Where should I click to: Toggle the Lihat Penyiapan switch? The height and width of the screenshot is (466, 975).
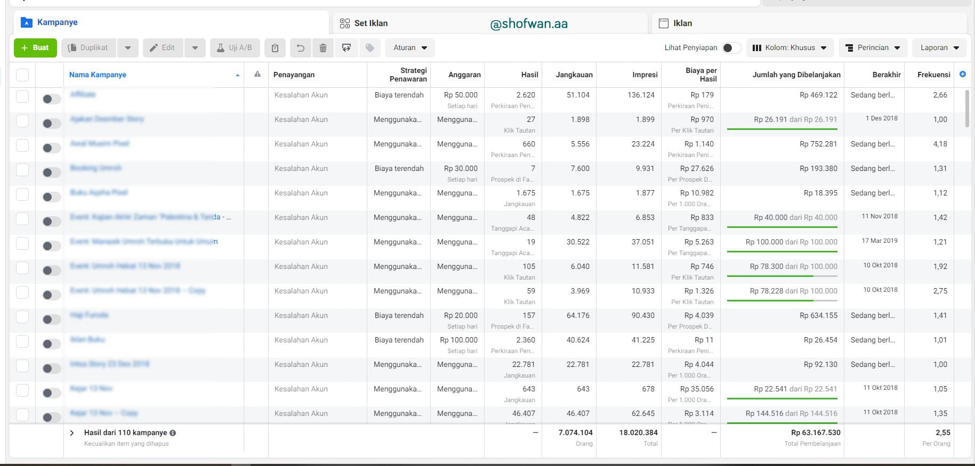pyautogui.click(x=731, y=48)
